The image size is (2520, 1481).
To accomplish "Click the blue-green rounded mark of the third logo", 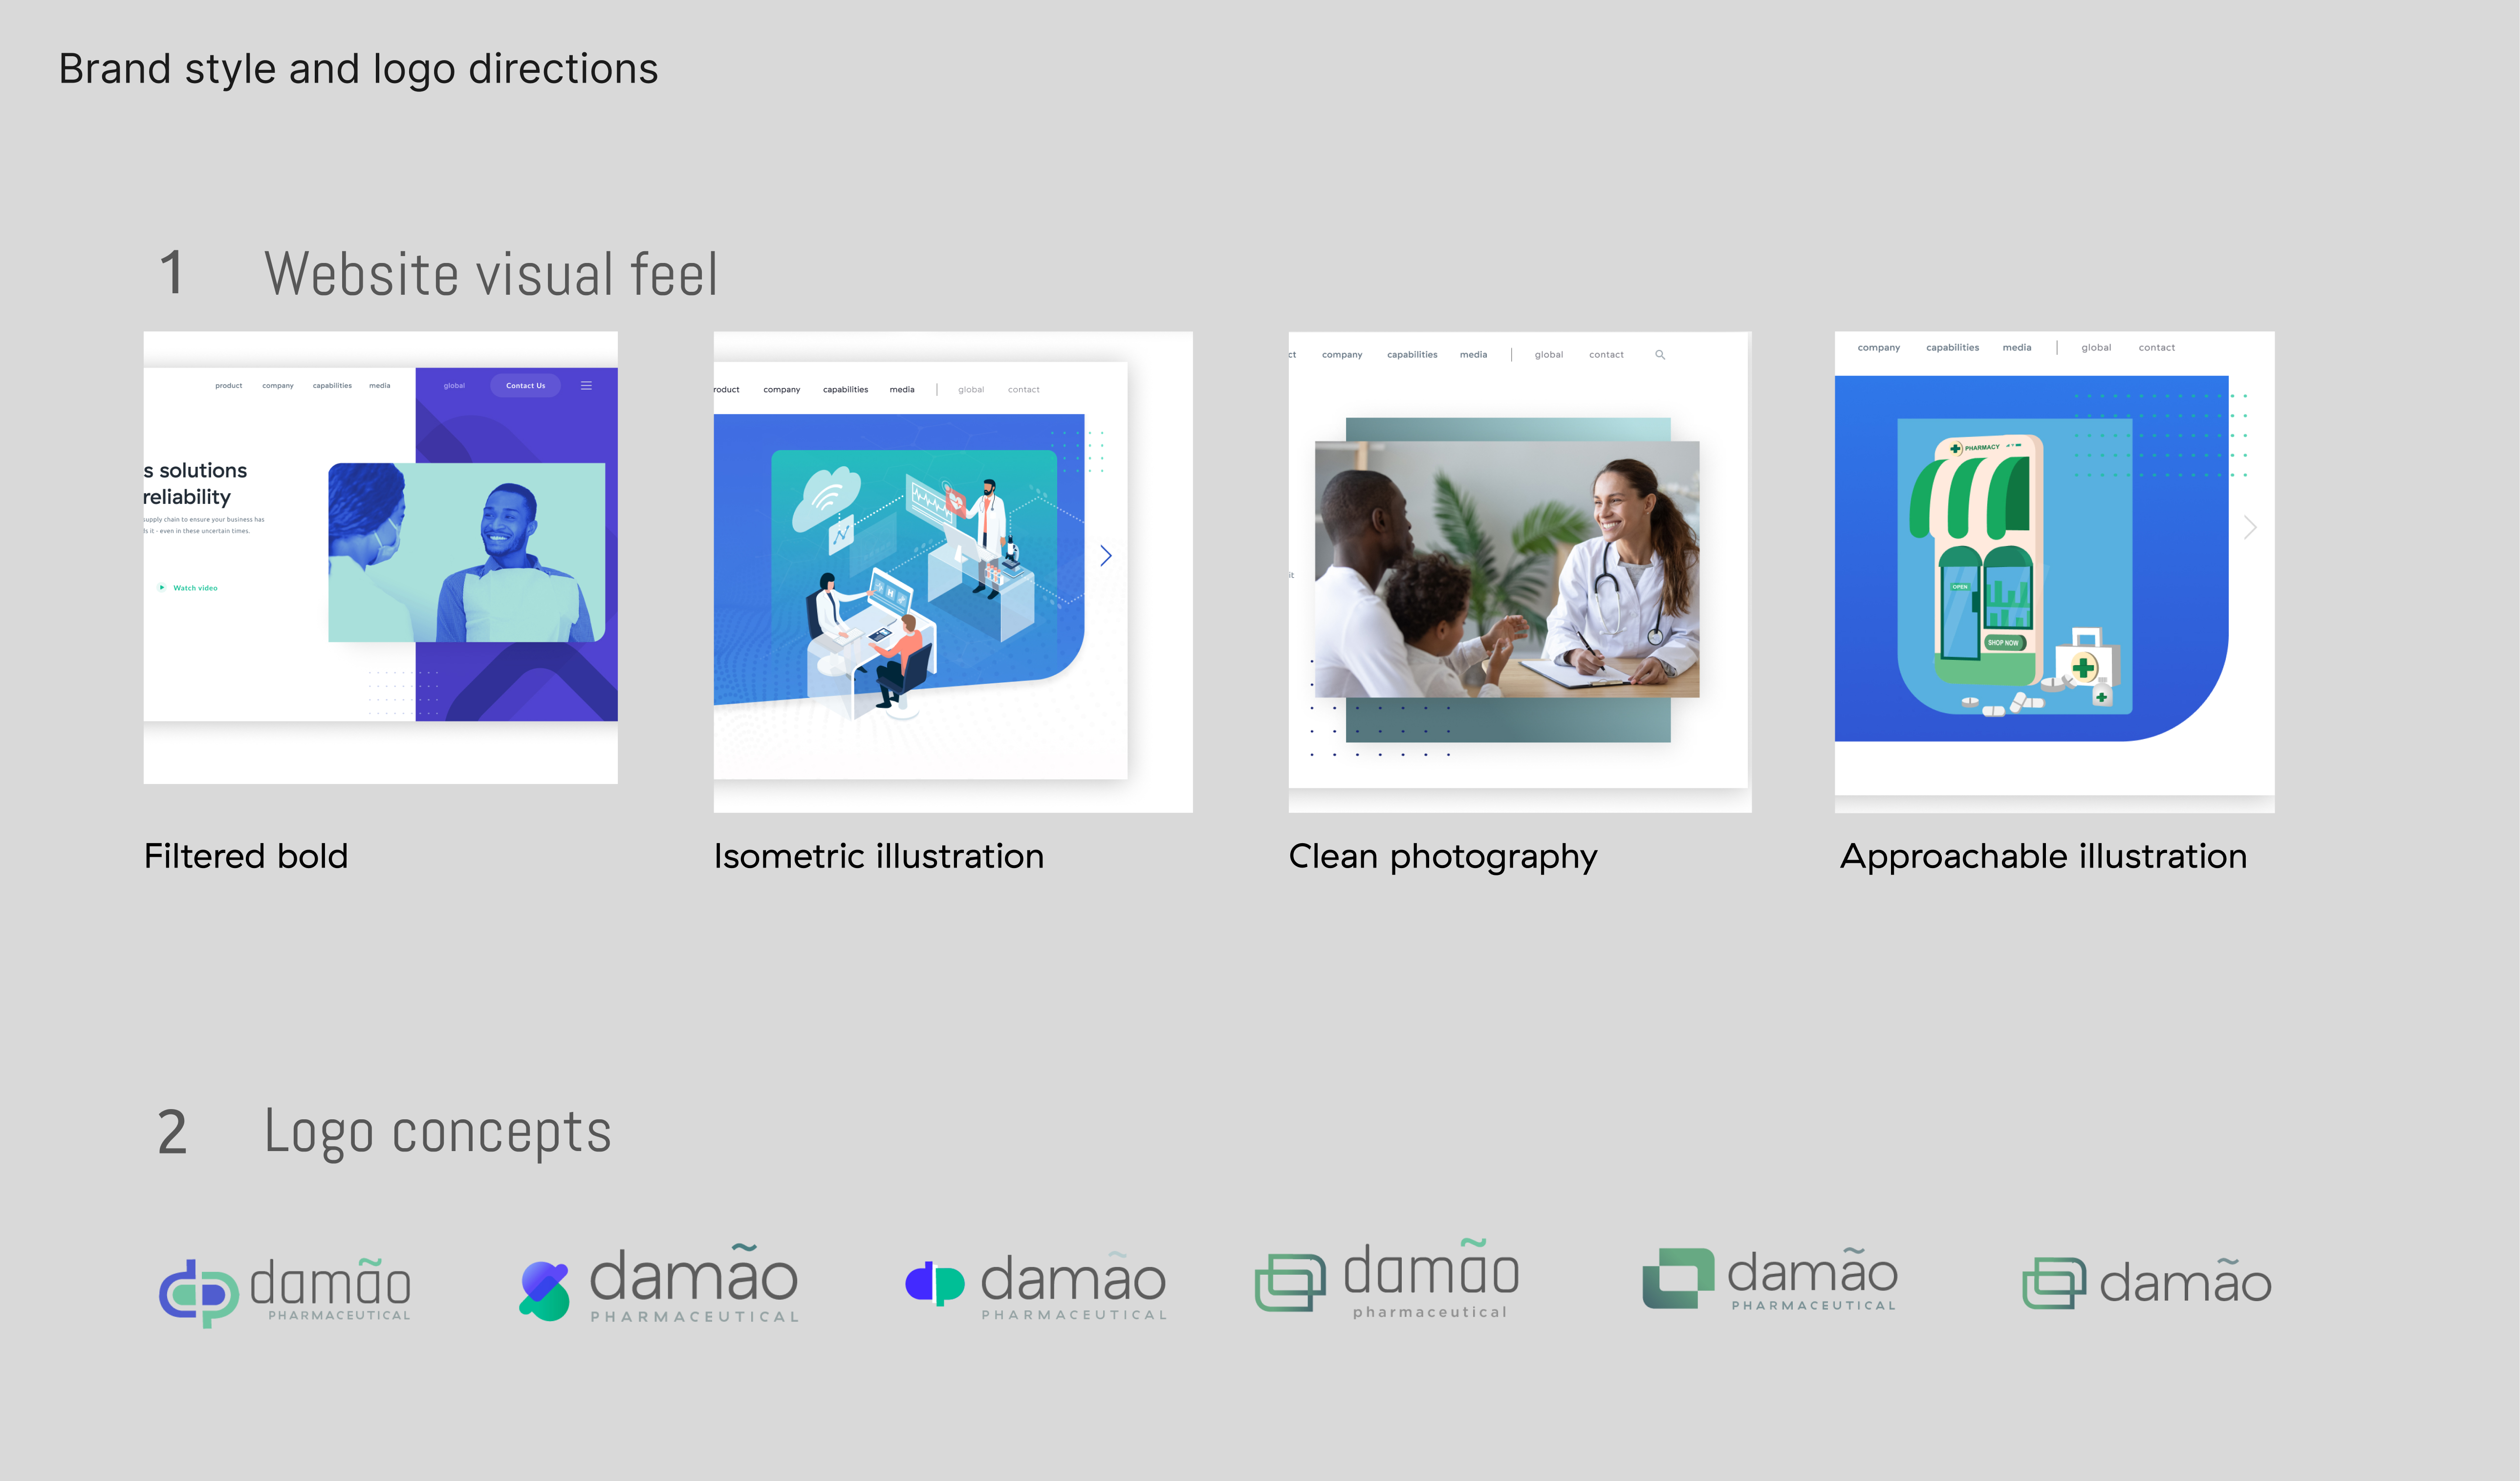I will click(935, 1285).
